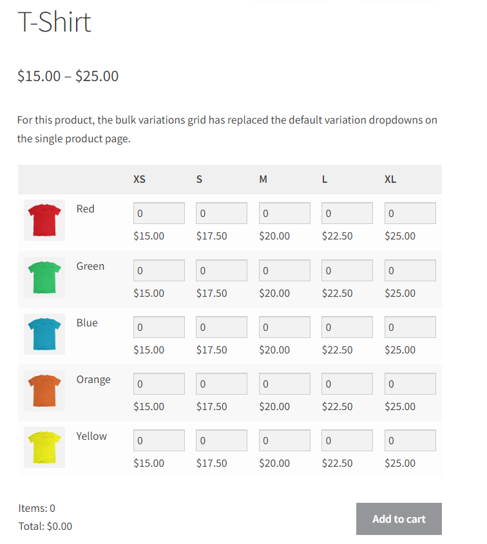Select the M quantity field for Blue
Viewport: 487px width, 544px height.
pyautogui.click(x=284, y=326)
